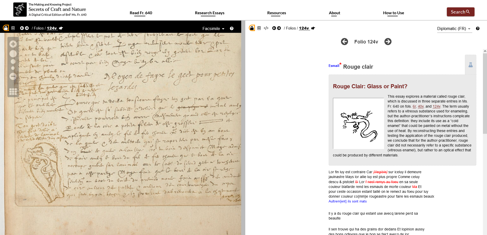Open help for the facsimile pane

click(232, 28)
